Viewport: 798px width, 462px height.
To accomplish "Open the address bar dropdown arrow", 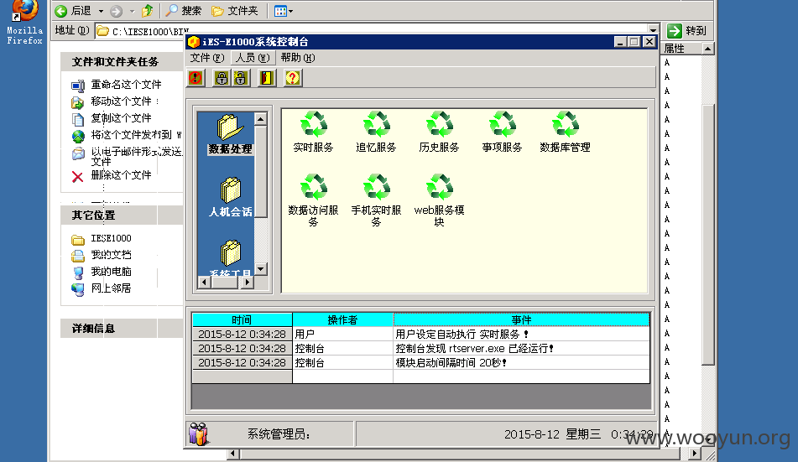I will click(653, 30).
